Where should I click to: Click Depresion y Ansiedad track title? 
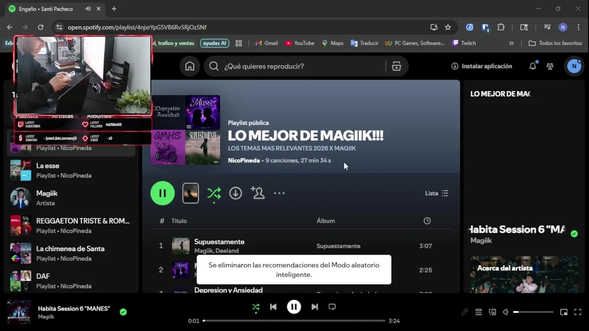[x=228, y=290]
